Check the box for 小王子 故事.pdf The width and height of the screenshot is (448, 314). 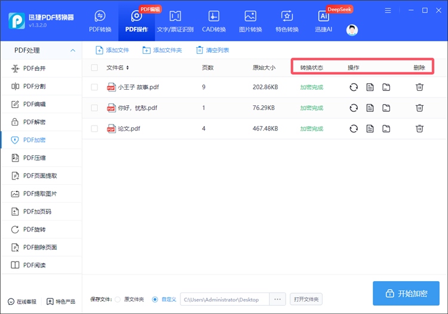click(x=94, y=87)
